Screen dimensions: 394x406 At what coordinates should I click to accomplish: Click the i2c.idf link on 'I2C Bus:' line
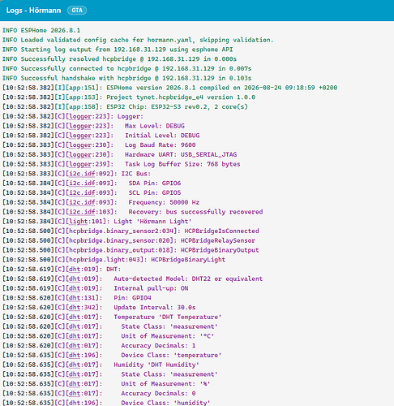(x=82, y=174)
